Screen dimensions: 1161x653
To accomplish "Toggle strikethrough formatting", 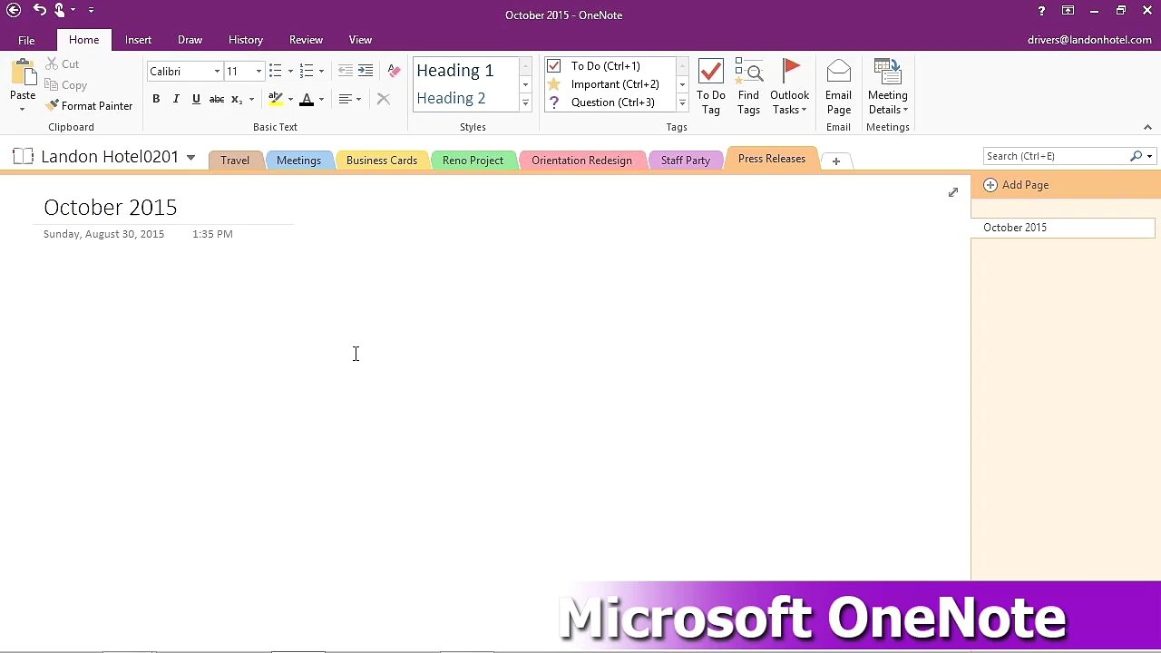I will (217, 99).
